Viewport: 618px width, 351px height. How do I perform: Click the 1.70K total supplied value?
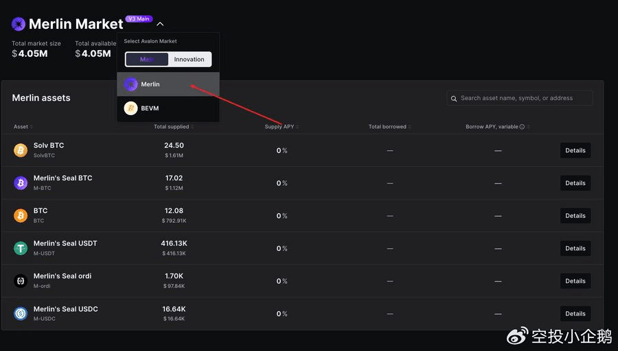(174, 276)
